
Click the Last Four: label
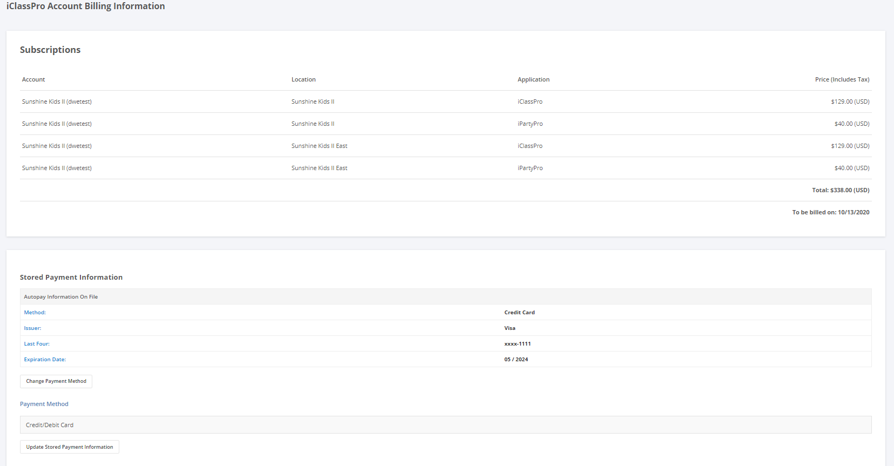click(37, 344)
